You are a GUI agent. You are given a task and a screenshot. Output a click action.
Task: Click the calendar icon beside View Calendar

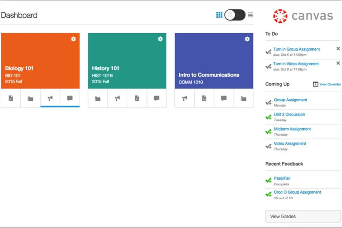tap(315, 84)
